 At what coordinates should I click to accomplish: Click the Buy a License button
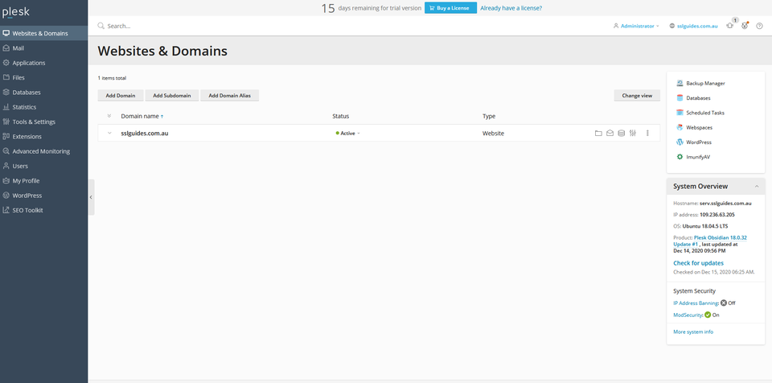450,8
